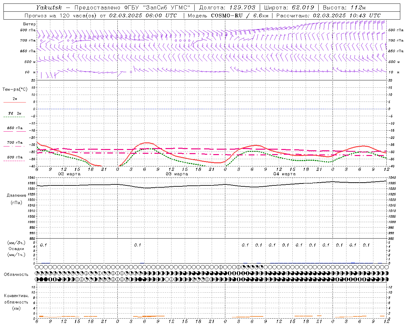Click the Давление pressure panel label

[x=16, y=196]
